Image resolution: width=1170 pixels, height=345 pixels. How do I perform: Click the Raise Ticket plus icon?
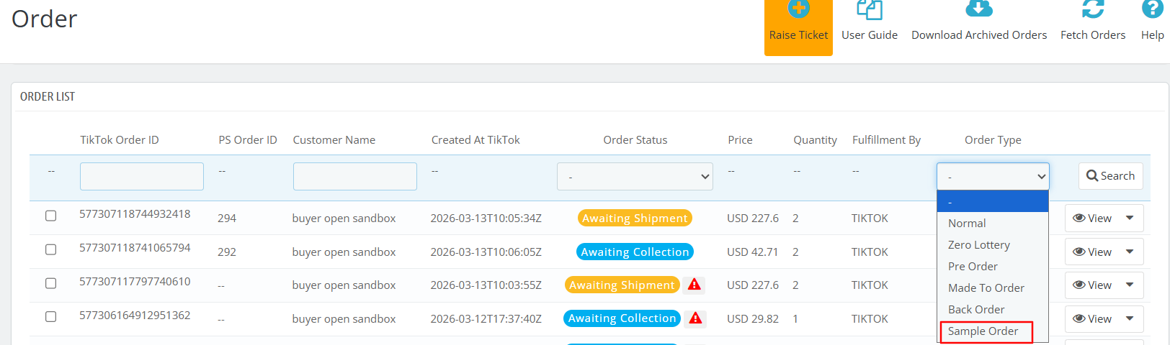pyautogui.click(x=798, y=9)
